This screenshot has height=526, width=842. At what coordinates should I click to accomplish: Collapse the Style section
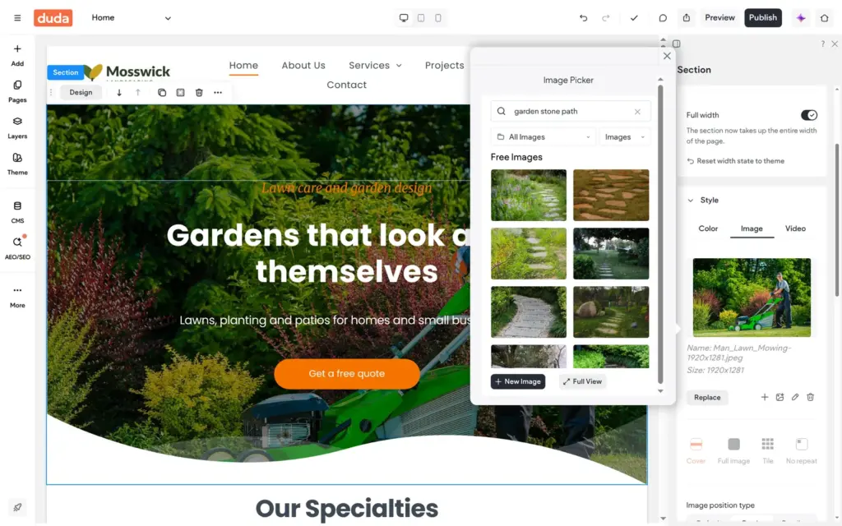tap(691, 201)
